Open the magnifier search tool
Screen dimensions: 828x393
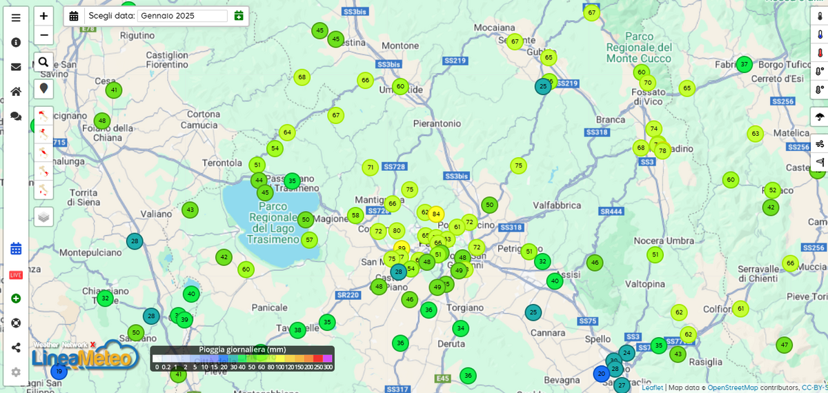[43, 62]
